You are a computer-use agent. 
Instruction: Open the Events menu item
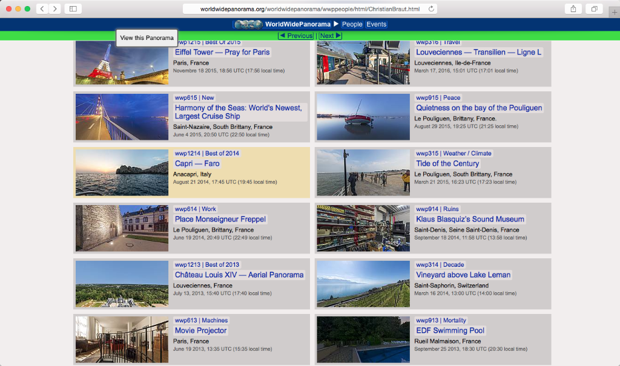[376, 24]
